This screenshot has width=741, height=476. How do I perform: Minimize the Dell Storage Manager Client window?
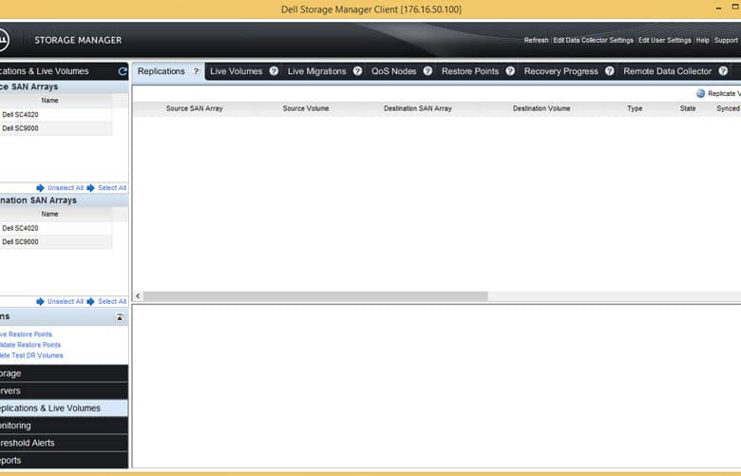coord(719,9)
